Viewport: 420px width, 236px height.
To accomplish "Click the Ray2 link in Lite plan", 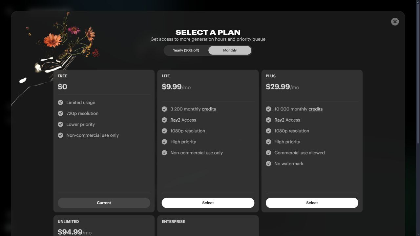I will pyautogui.click(x=175, y=120).
